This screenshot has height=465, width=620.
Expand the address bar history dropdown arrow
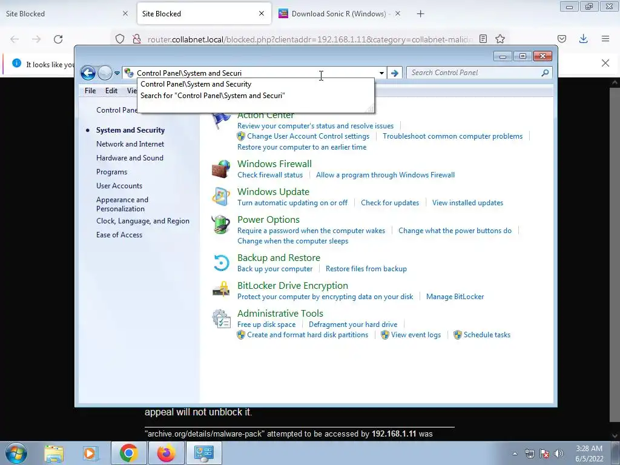[x=381, y=73]
